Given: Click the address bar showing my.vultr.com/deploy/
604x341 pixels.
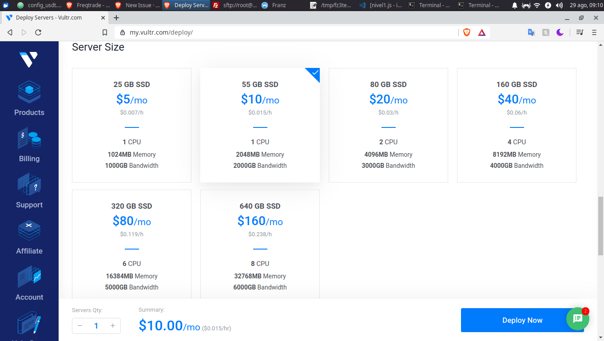Looking at the screenshot, I should [x=286, y=32].
